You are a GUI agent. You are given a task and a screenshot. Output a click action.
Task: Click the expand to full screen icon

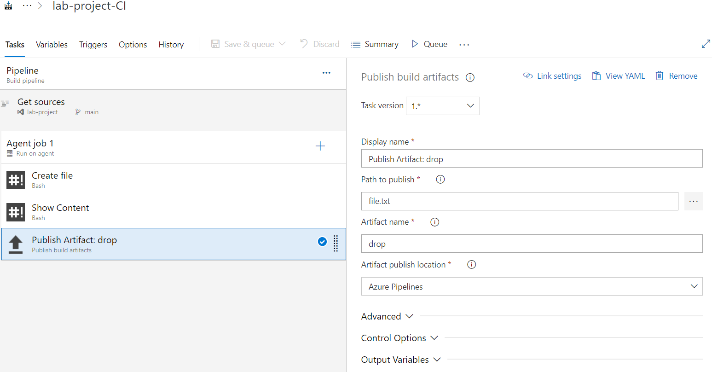tap(706, 44)
